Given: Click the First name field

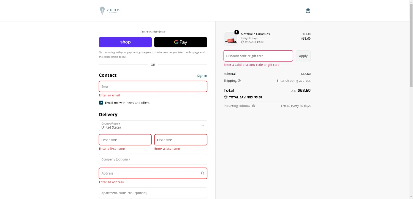Looking at the screenshot, I should [125, 140].
